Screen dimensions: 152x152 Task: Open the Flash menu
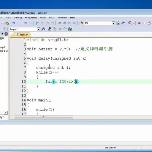pos(8,18)
